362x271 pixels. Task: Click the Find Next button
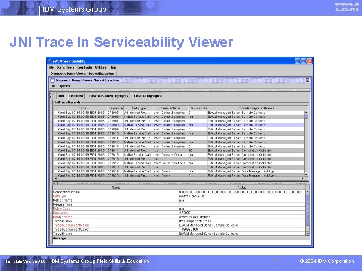(76, 96)
